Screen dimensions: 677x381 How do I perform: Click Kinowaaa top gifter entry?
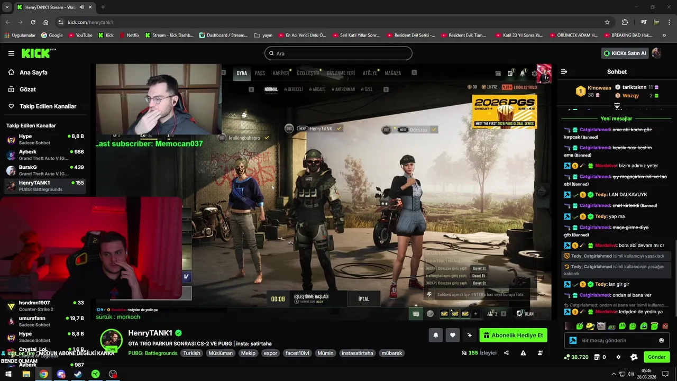593,91
